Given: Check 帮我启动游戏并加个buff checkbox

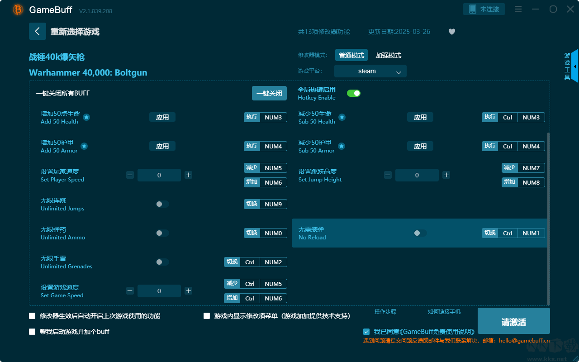Looking at the screenshot, I should (32, 332).
